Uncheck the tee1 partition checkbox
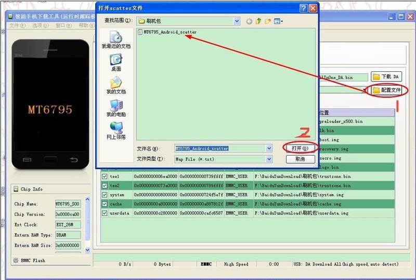This screenshot has height=280, width=416. pos(105,176)
